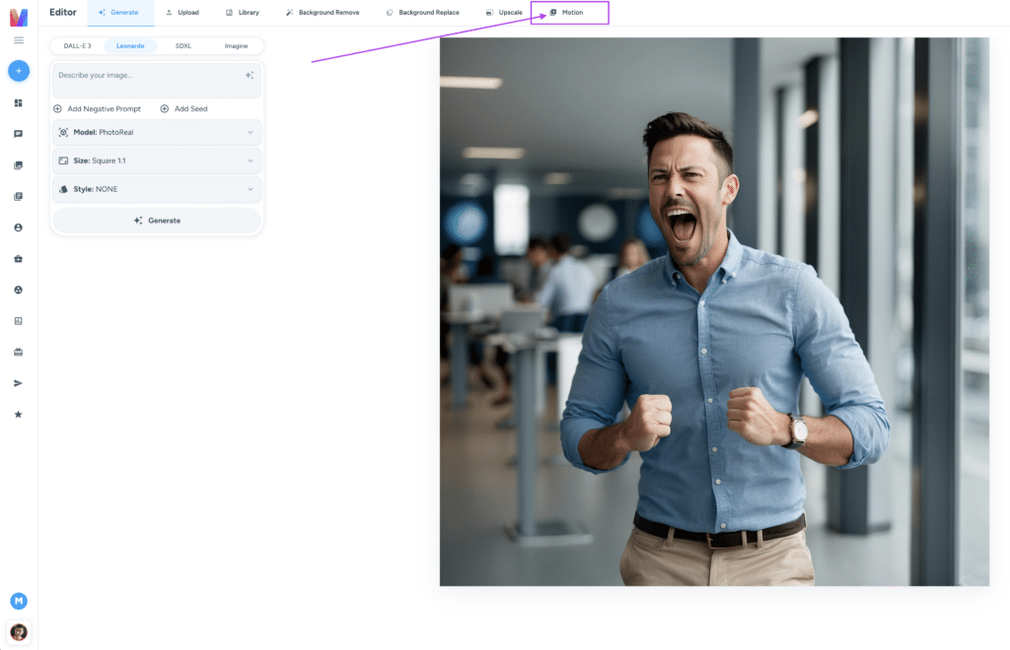
Task: Open the Background Remove tab
Action: tap(323, 13)
